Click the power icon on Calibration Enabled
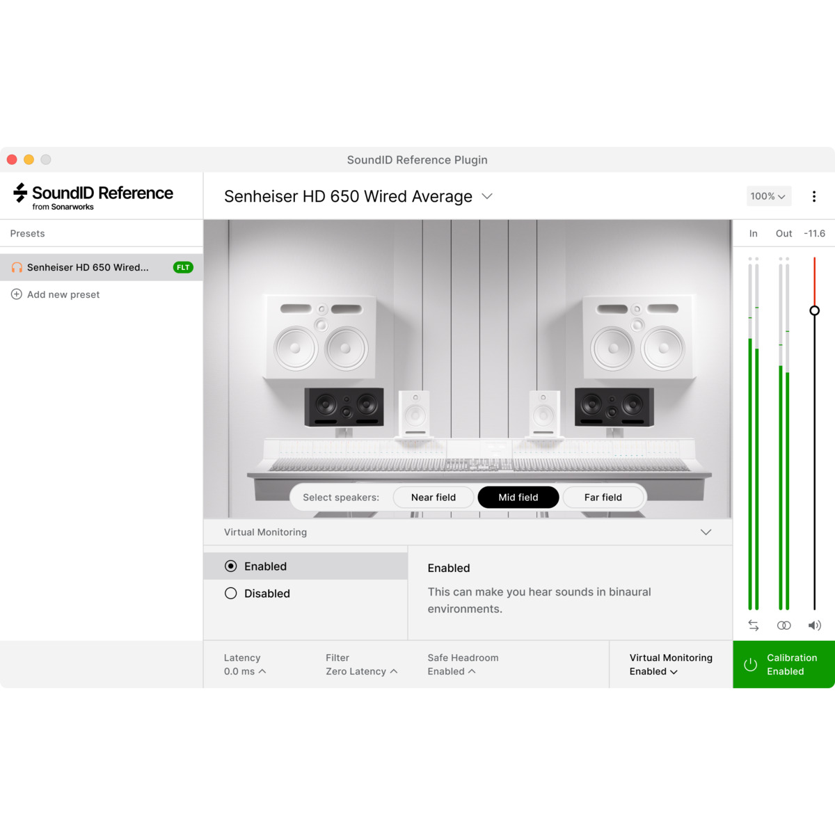This screenshot has height=835, width=835. tap(750, 665)
